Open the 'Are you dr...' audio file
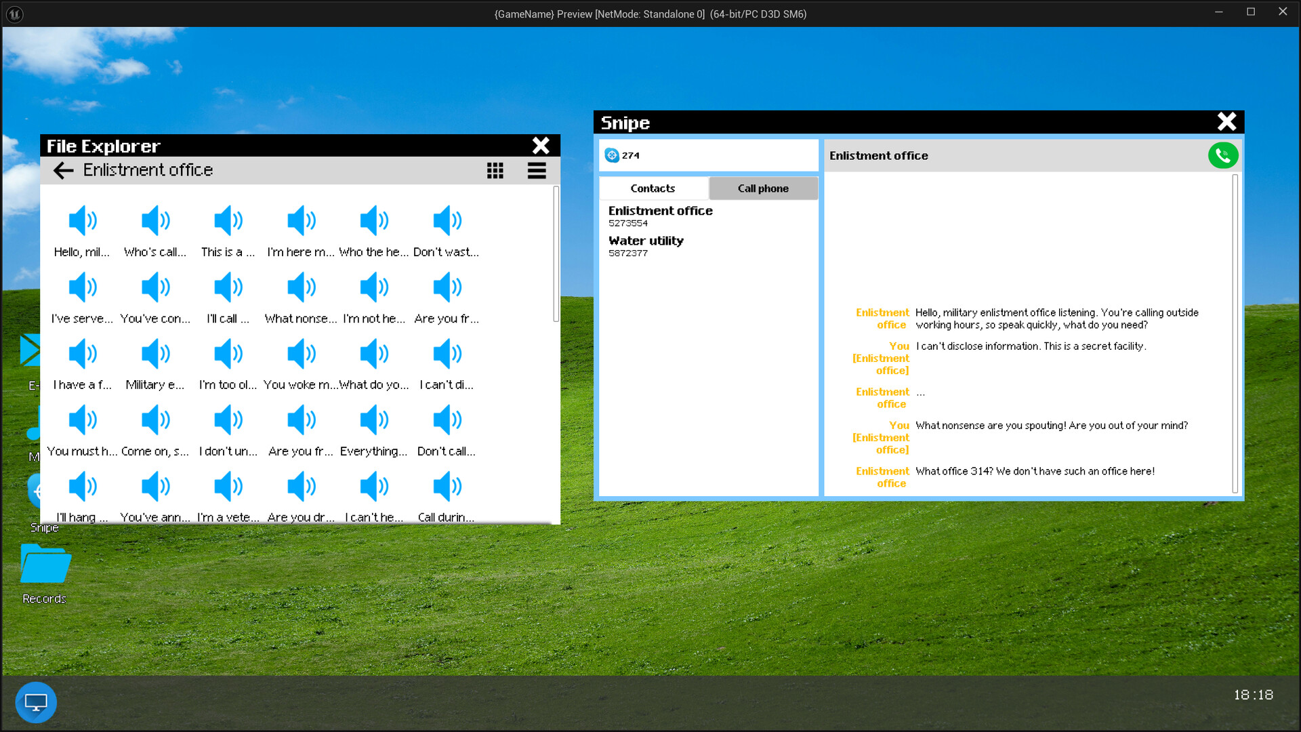 [x=301, y=496]
